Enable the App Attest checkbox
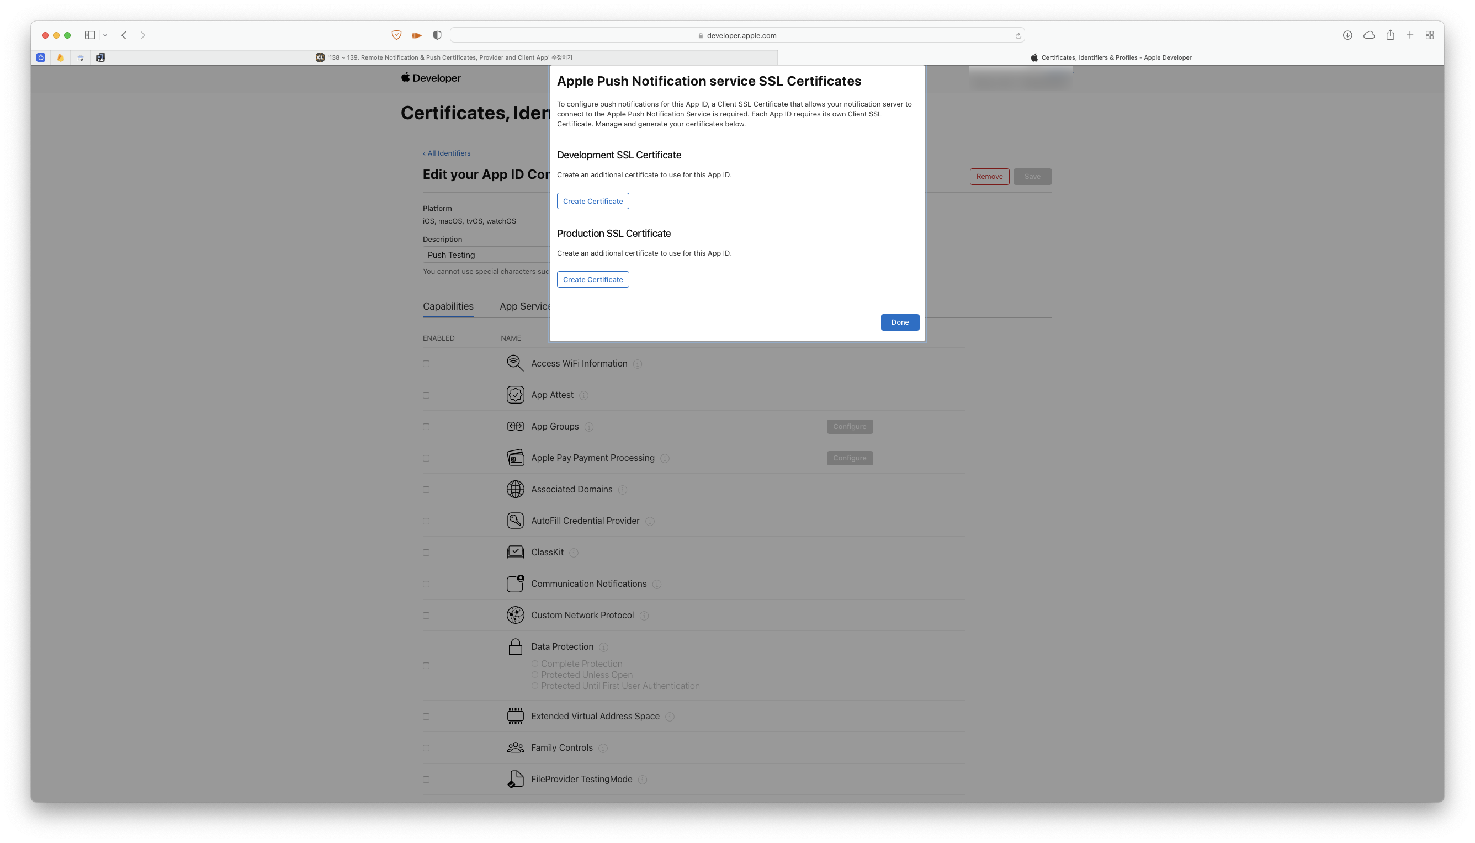This screenshot has width=1475, height=843. pos(426,395)
